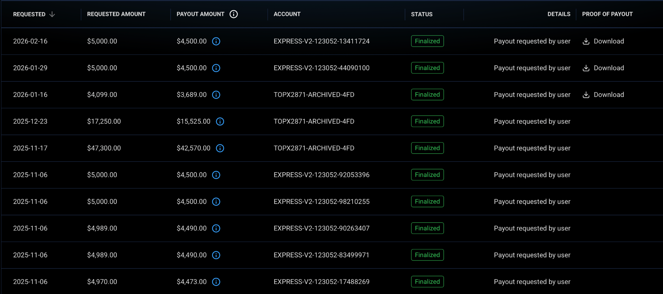Click Finalized badge in 2025-12-23 row
Viewport: 663px width, 294px height.
pyautogui.click(x=427, y=121)
